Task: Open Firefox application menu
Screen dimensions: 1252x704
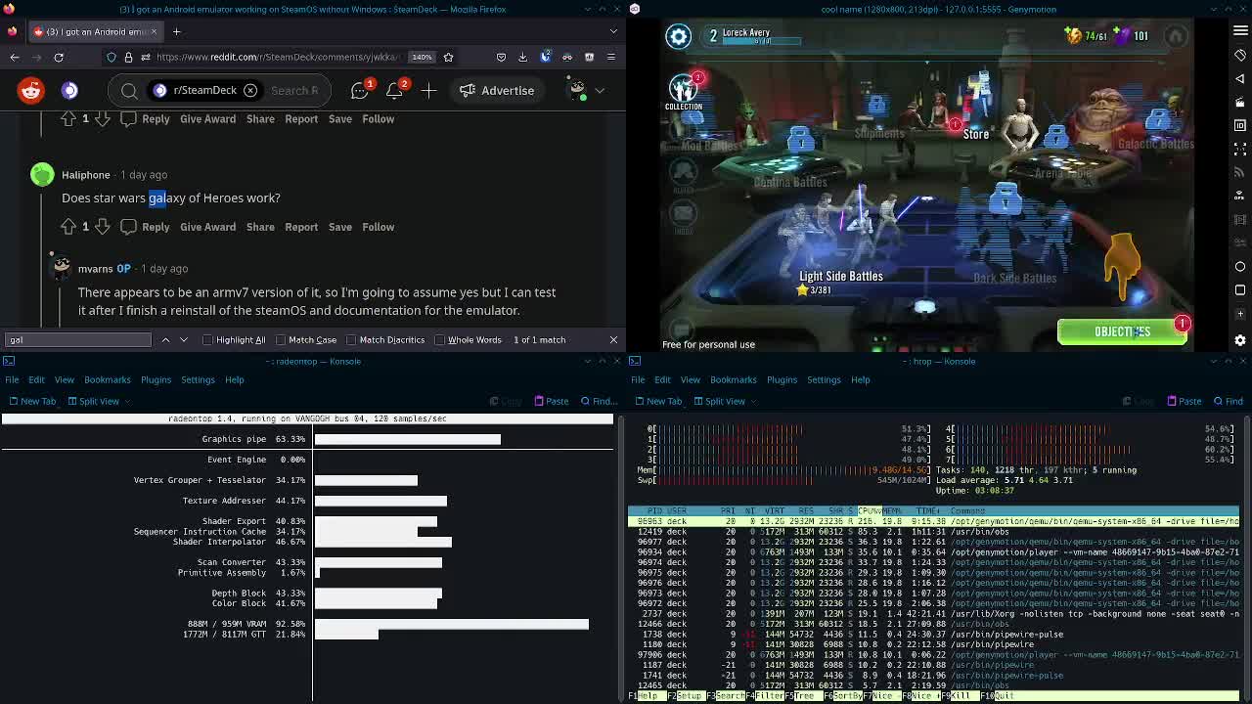Action: coord(611,57)
